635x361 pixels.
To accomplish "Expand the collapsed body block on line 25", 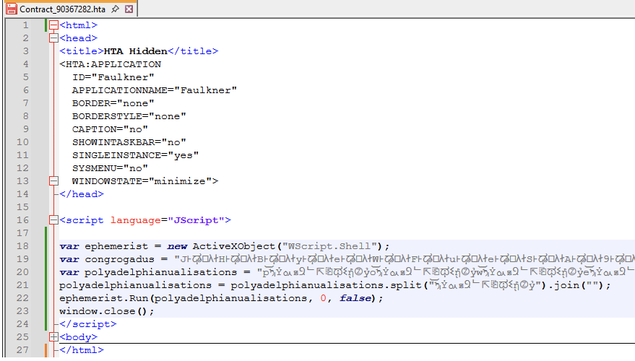I will [53, 336].
